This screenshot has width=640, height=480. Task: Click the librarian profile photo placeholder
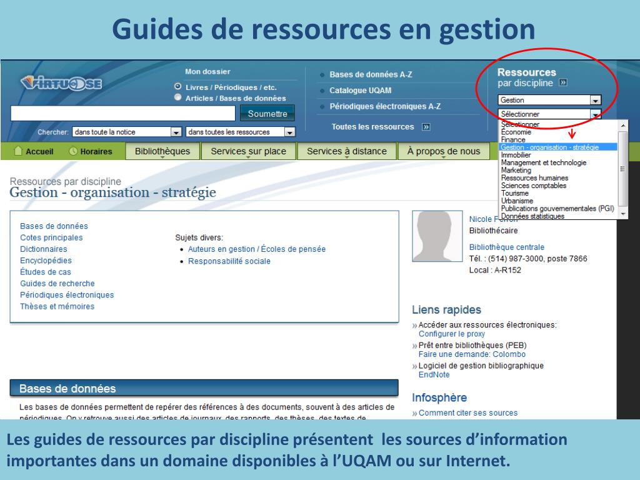pos(437,236)
